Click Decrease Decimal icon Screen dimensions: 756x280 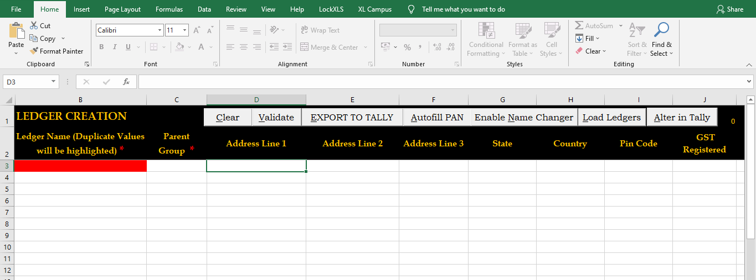(x=450, y=47)
